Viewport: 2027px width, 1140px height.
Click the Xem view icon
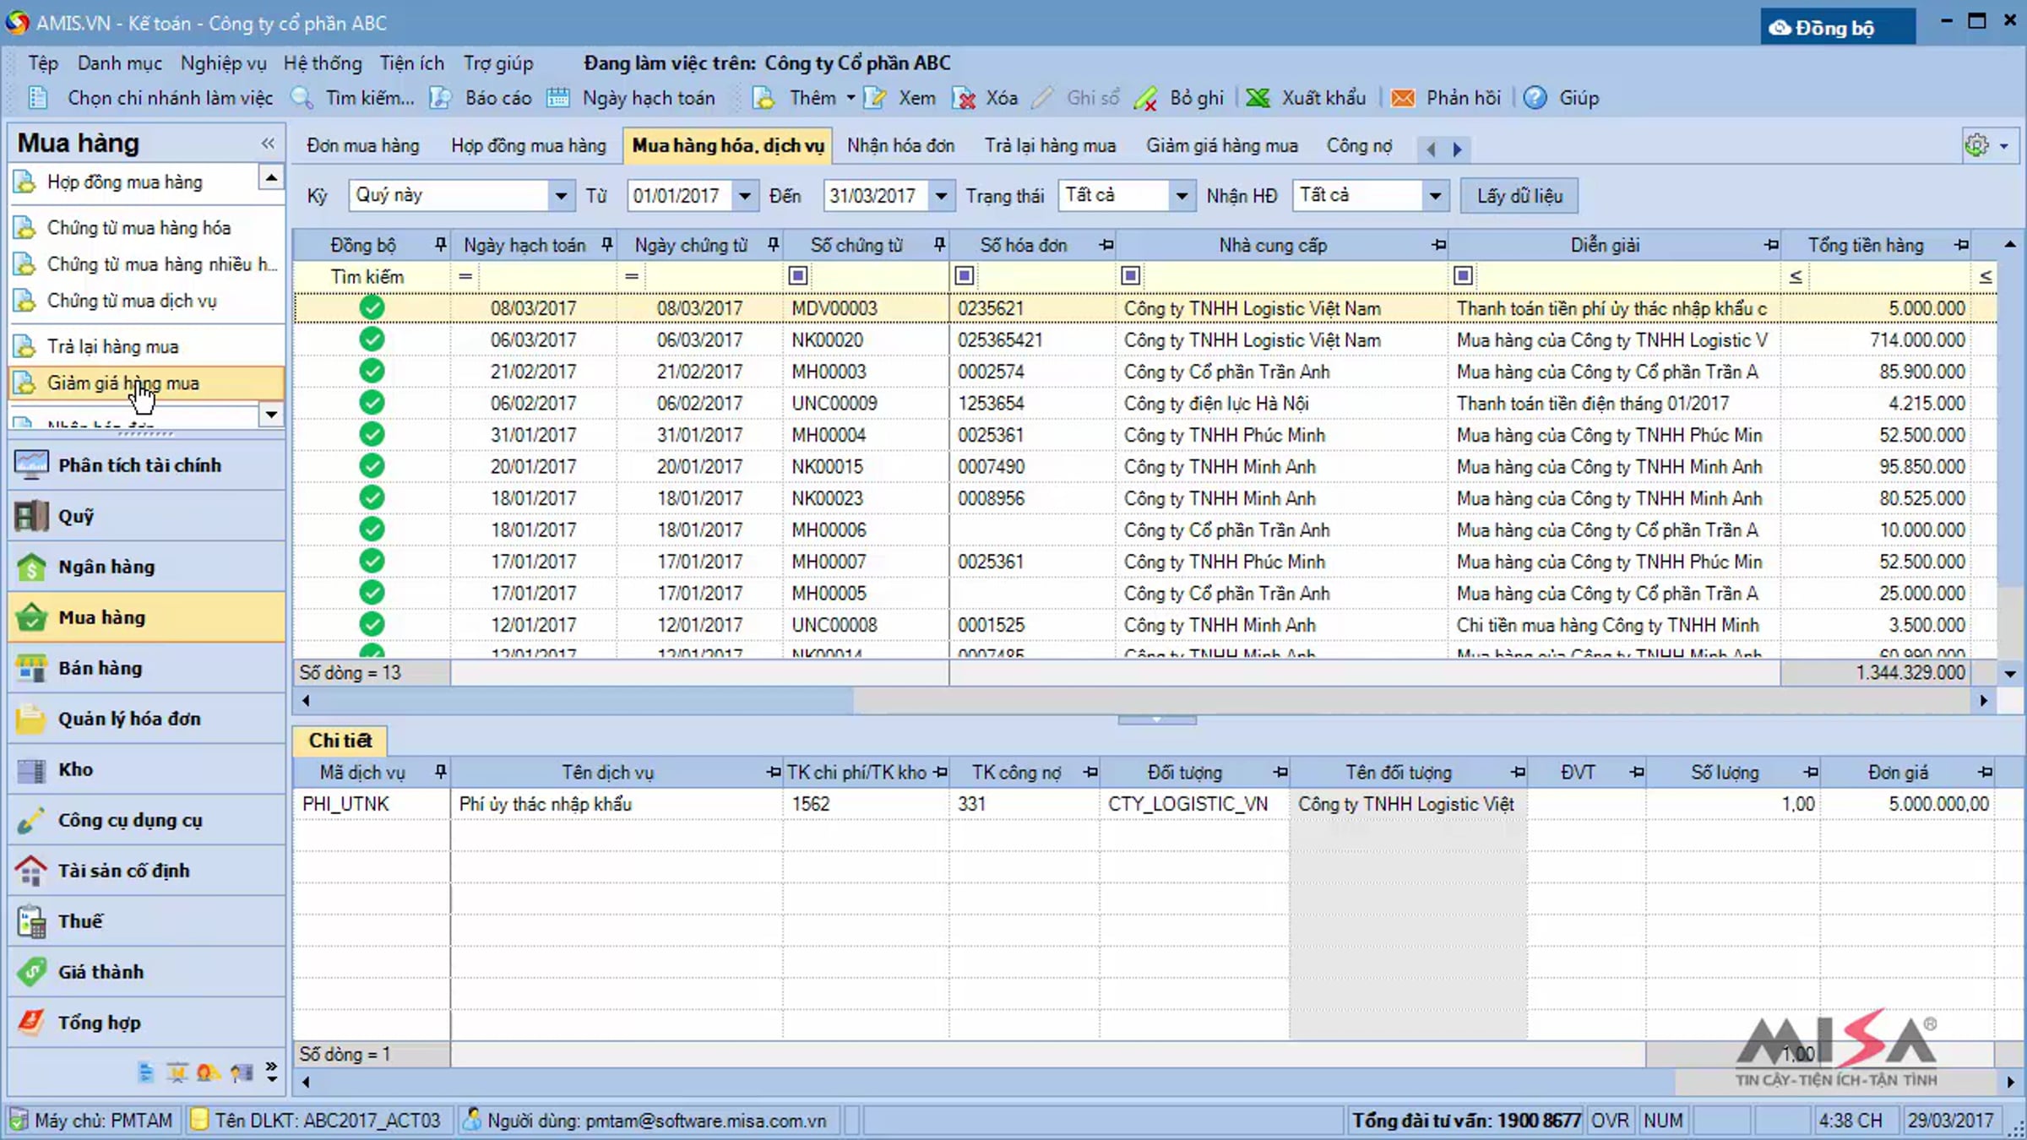[875, 98]
